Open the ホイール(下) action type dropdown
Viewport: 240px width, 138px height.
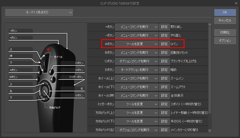point(137,87)
